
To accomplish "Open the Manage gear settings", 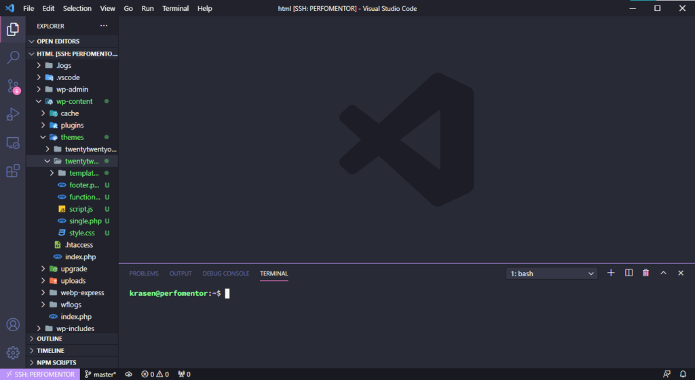I will [x=13, y=352].
